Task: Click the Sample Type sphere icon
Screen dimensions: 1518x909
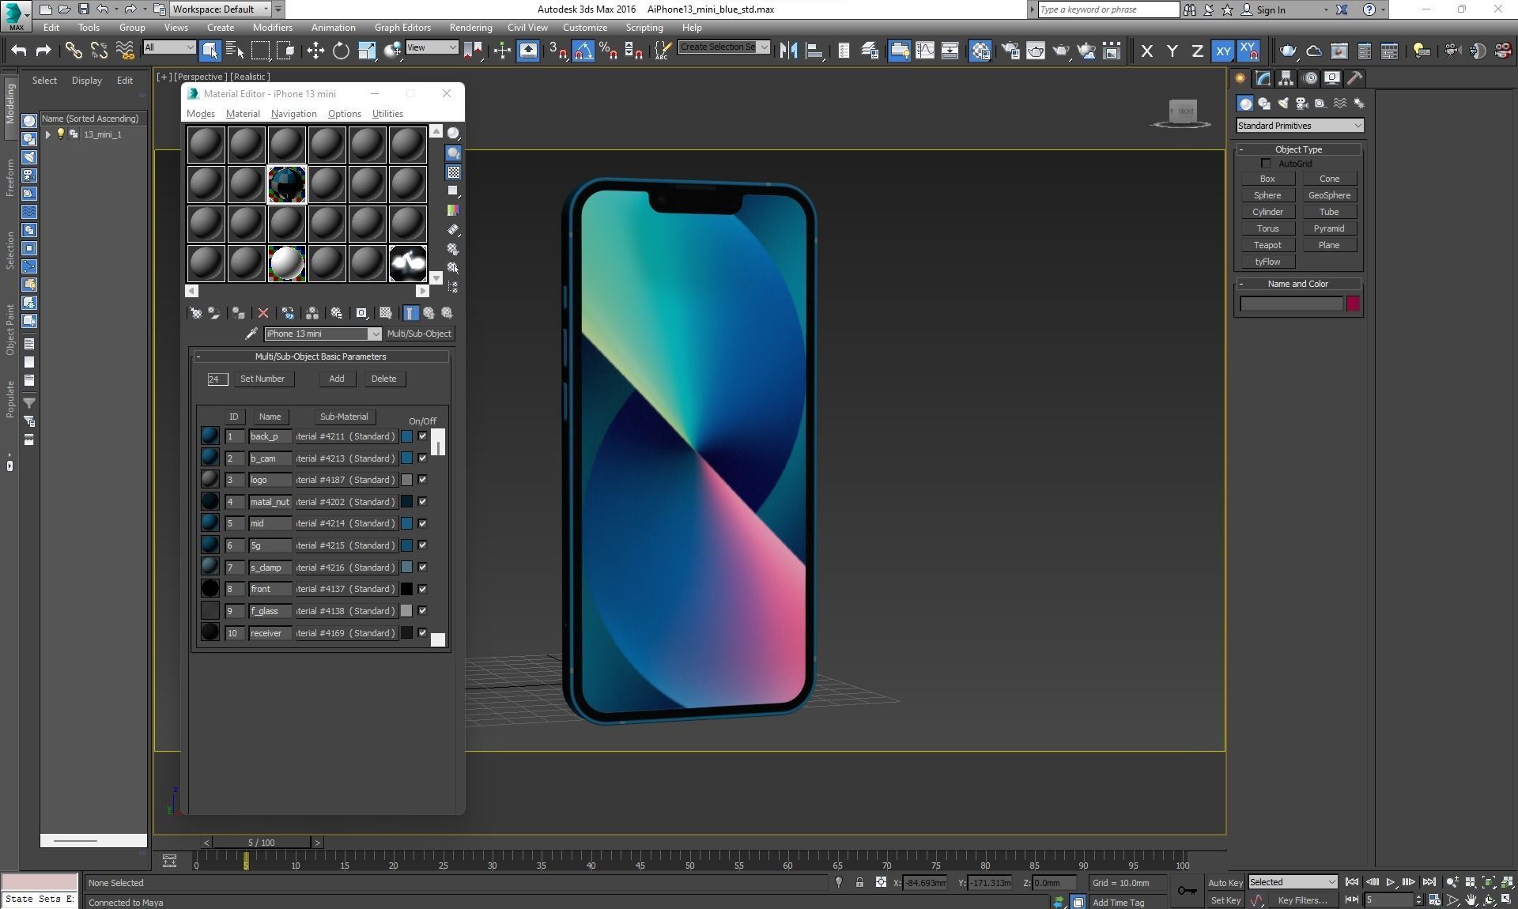Action: coord(453,134)
